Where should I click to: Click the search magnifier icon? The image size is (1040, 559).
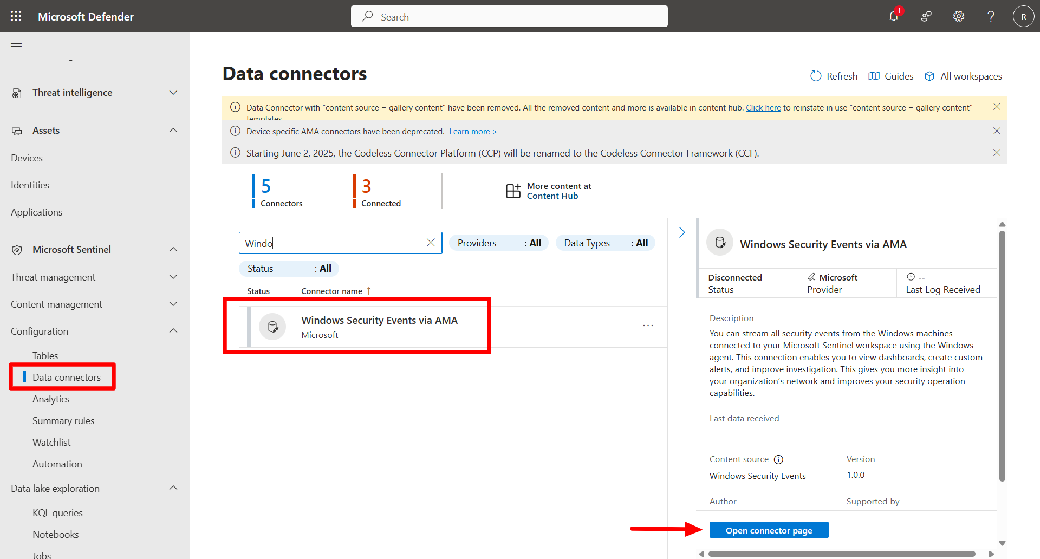[368, 16]
